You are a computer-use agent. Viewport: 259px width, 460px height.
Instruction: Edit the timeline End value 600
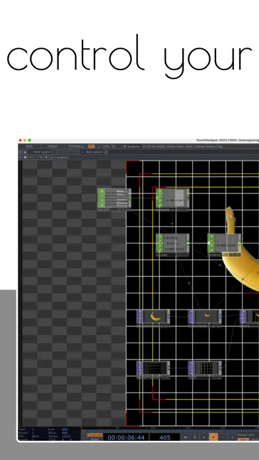(65, 430)
